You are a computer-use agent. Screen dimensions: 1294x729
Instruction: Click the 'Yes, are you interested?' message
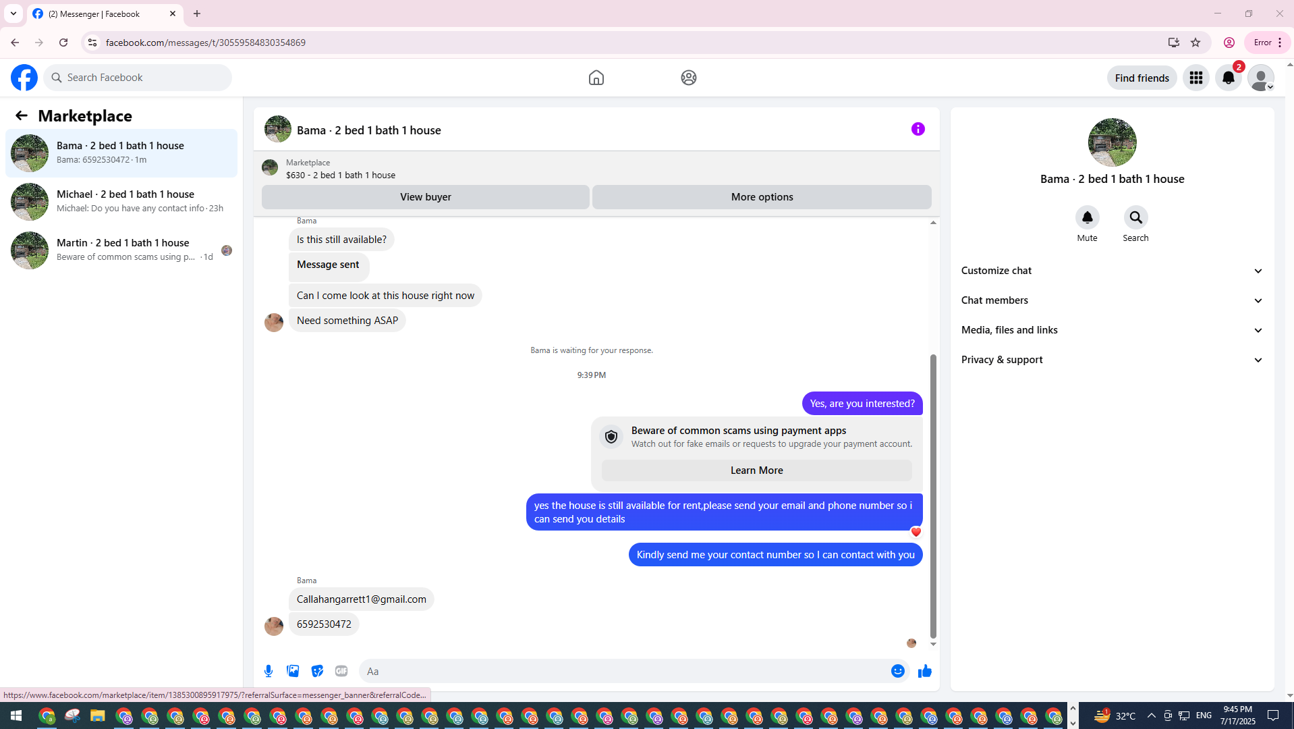862,404
